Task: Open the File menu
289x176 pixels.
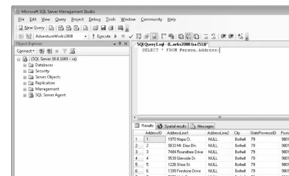Action: coord(21,19)
